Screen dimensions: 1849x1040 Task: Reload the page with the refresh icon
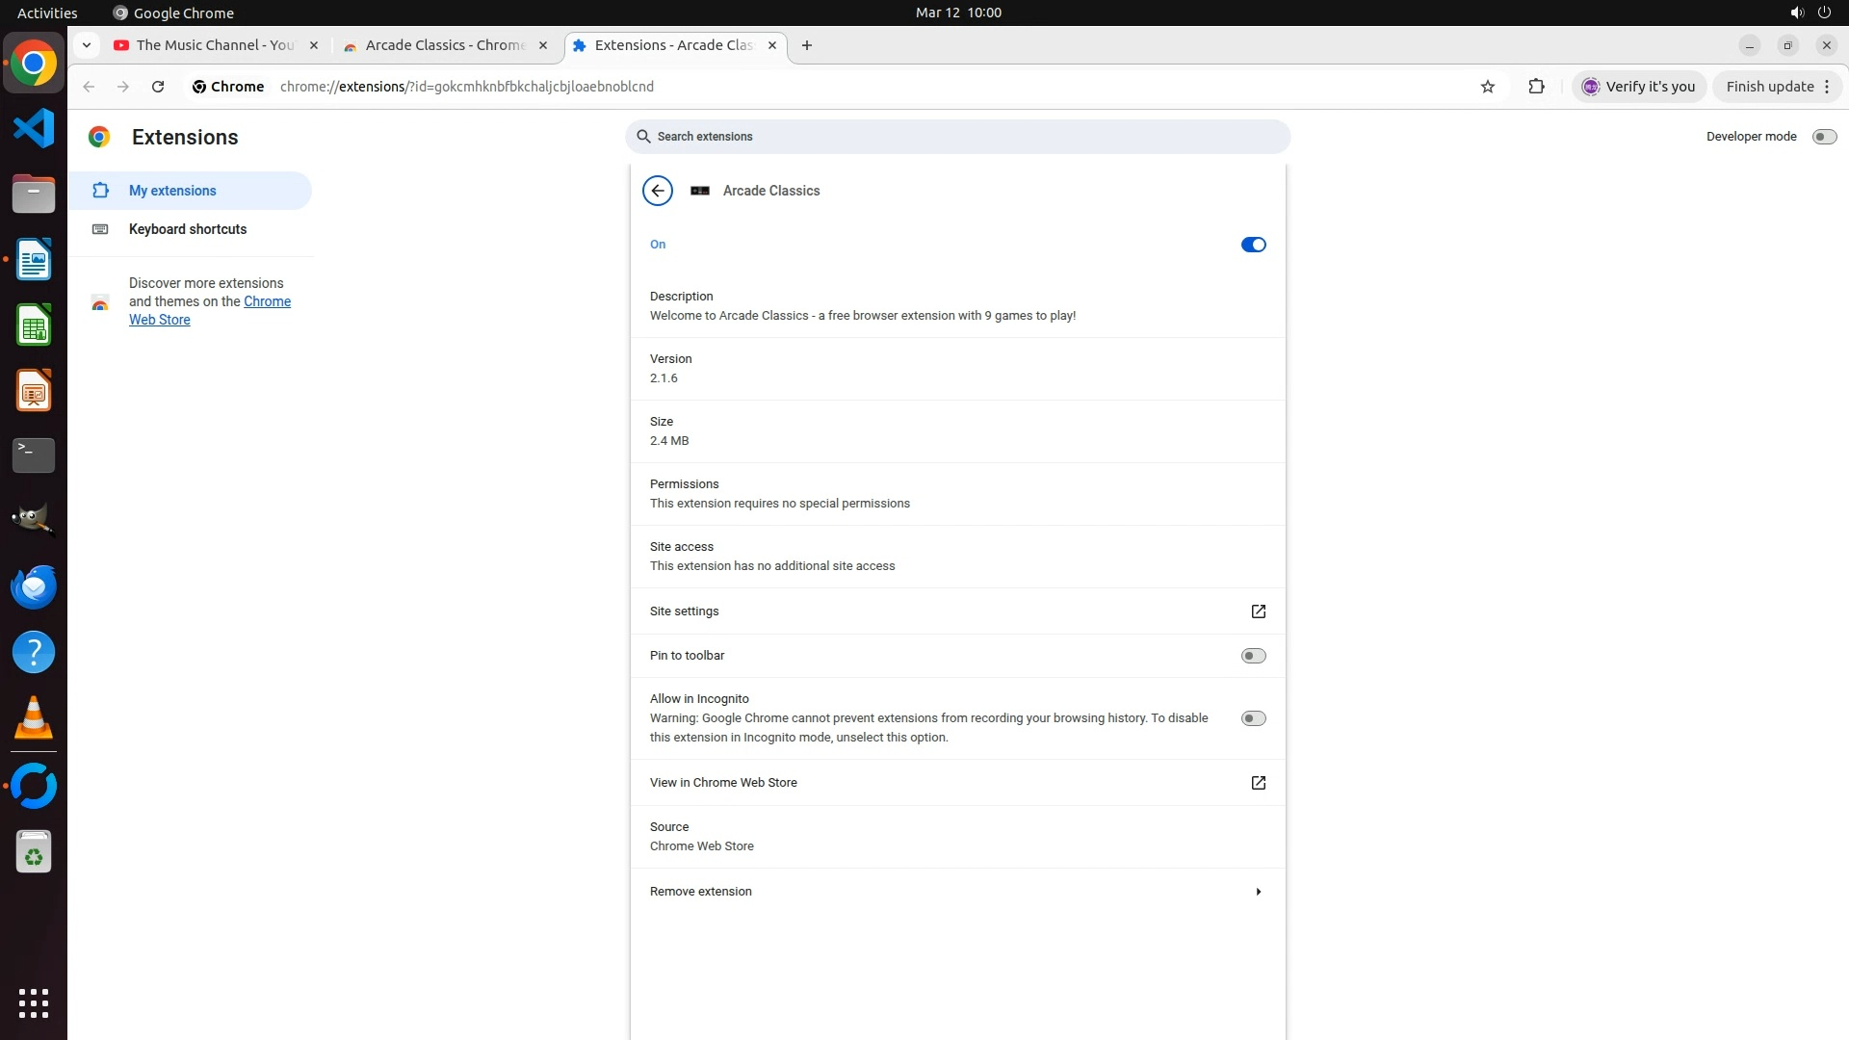pos(158,87)
